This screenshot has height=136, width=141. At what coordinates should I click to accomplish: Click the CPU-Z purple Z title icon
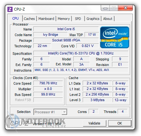pos(10,9)
